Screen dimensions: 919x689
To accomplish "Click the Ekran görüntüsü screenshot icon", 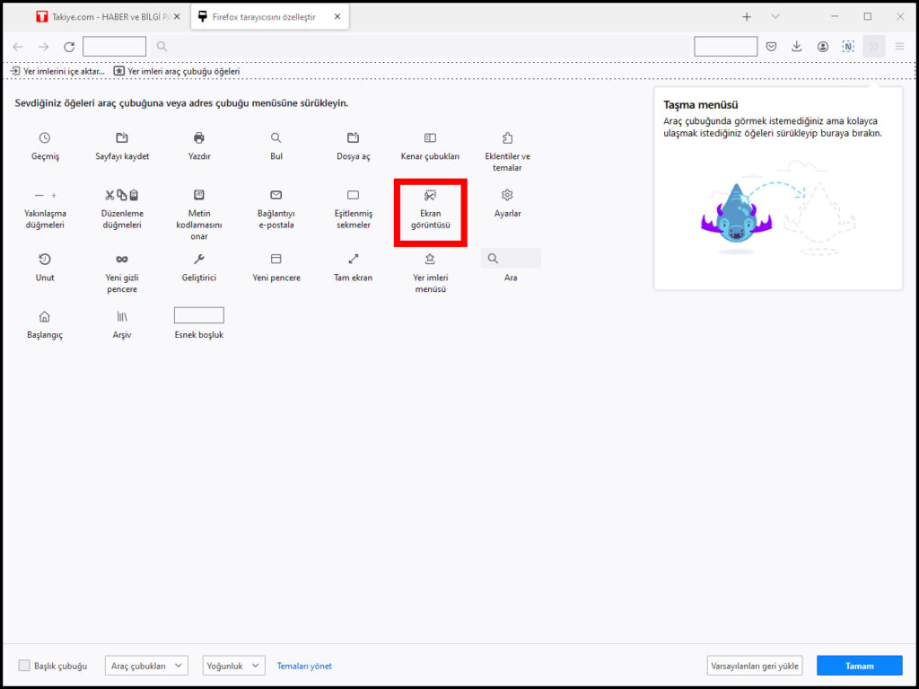I will [430, 195].
